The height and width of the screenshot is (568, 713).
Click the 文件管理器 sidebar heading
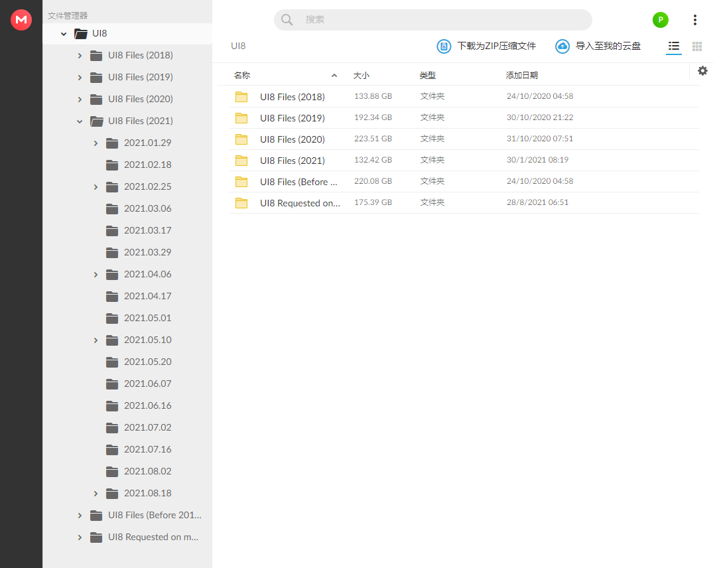pyautogui.click(x=68, y=15)
